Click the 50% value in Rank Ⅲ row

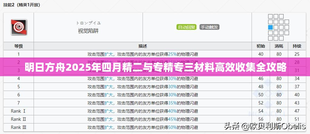[x=172, y=127]
